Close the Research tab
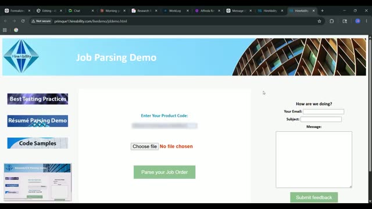Image resolution: width=372 pixels, height=209 pixels. point(156,10)
